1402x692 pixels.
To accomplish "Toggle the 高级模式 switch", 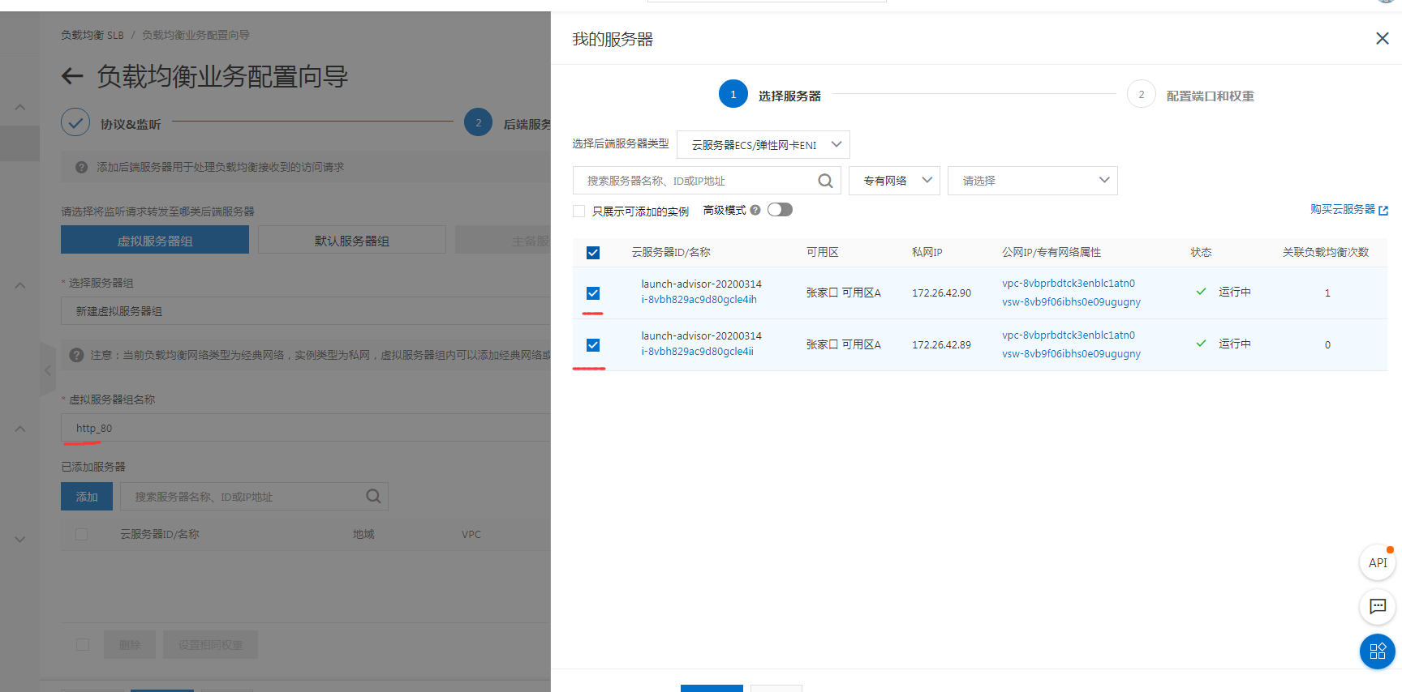I will (x=780, y=210).
